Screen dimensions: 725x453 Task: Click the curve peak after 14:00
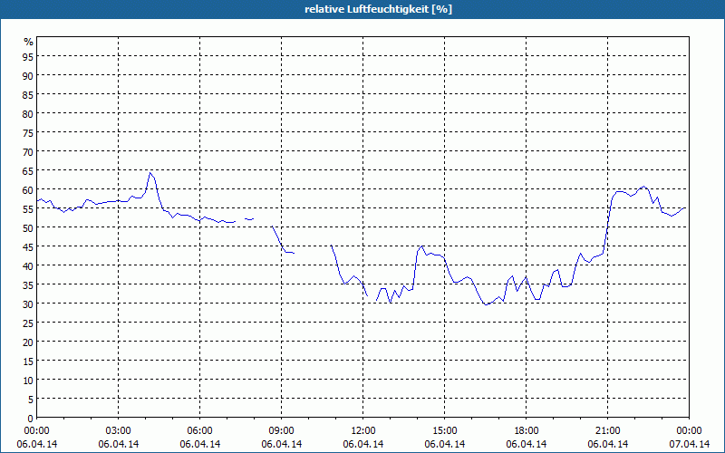click(x=422, y=246)
